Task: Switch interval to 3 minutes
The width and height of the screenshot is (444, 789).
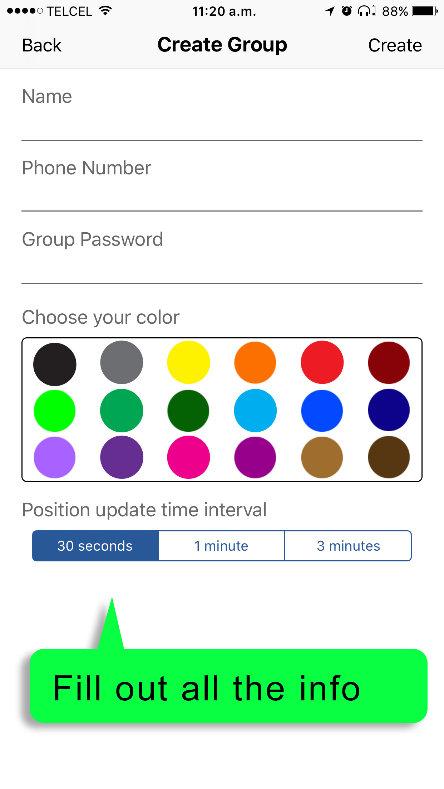Action: click(348, 546)
